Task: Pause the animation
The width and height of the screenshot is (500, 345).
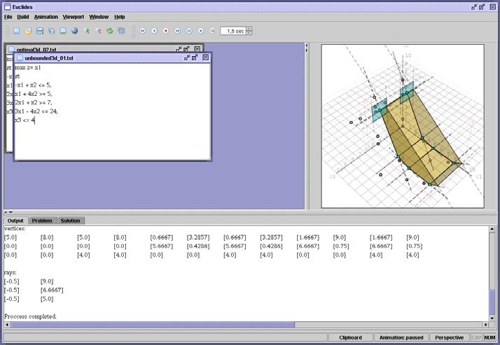Action: click(189, 31)
